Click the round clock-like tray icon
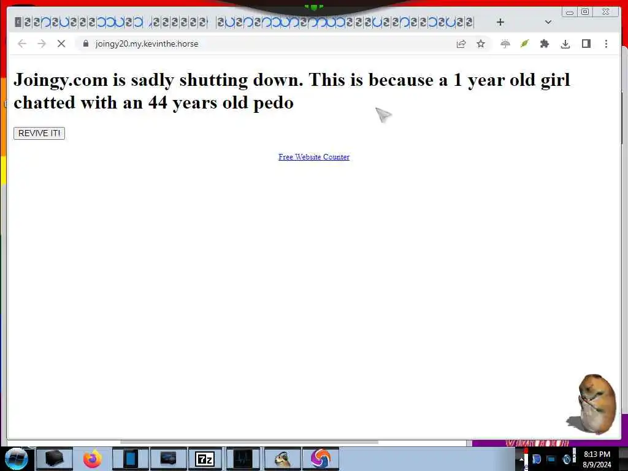This screenshot has width=628, height=471. tap(566, 459)
